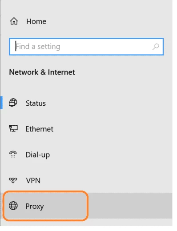Click empty area of highlighted Proxy row
Viewport: 177px width, 231px height.
coord(130,206)
